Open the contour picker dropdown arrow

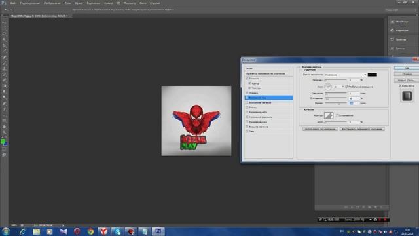(x=332, y=115)
